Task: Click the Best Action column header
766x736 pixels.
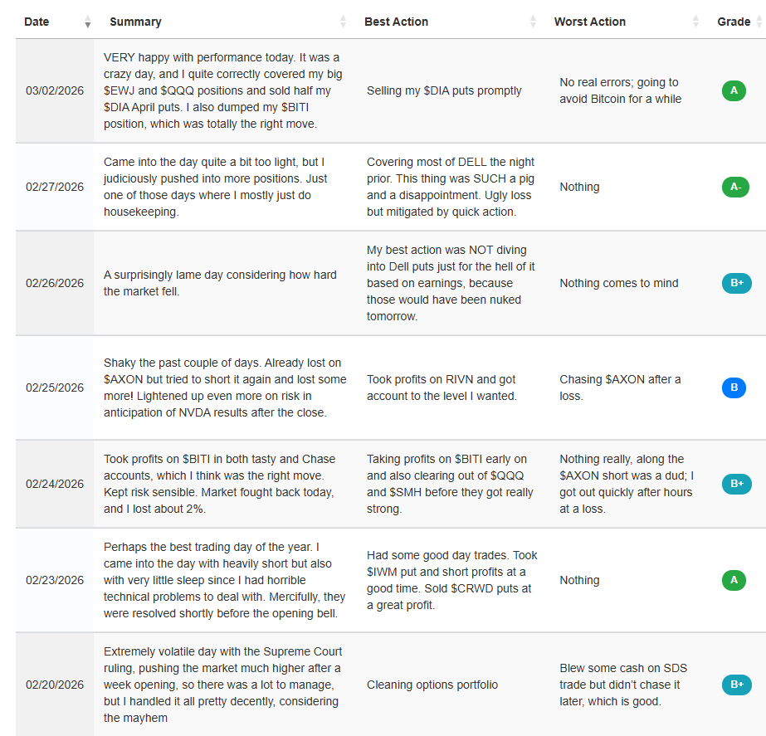Action: [396, 22]
